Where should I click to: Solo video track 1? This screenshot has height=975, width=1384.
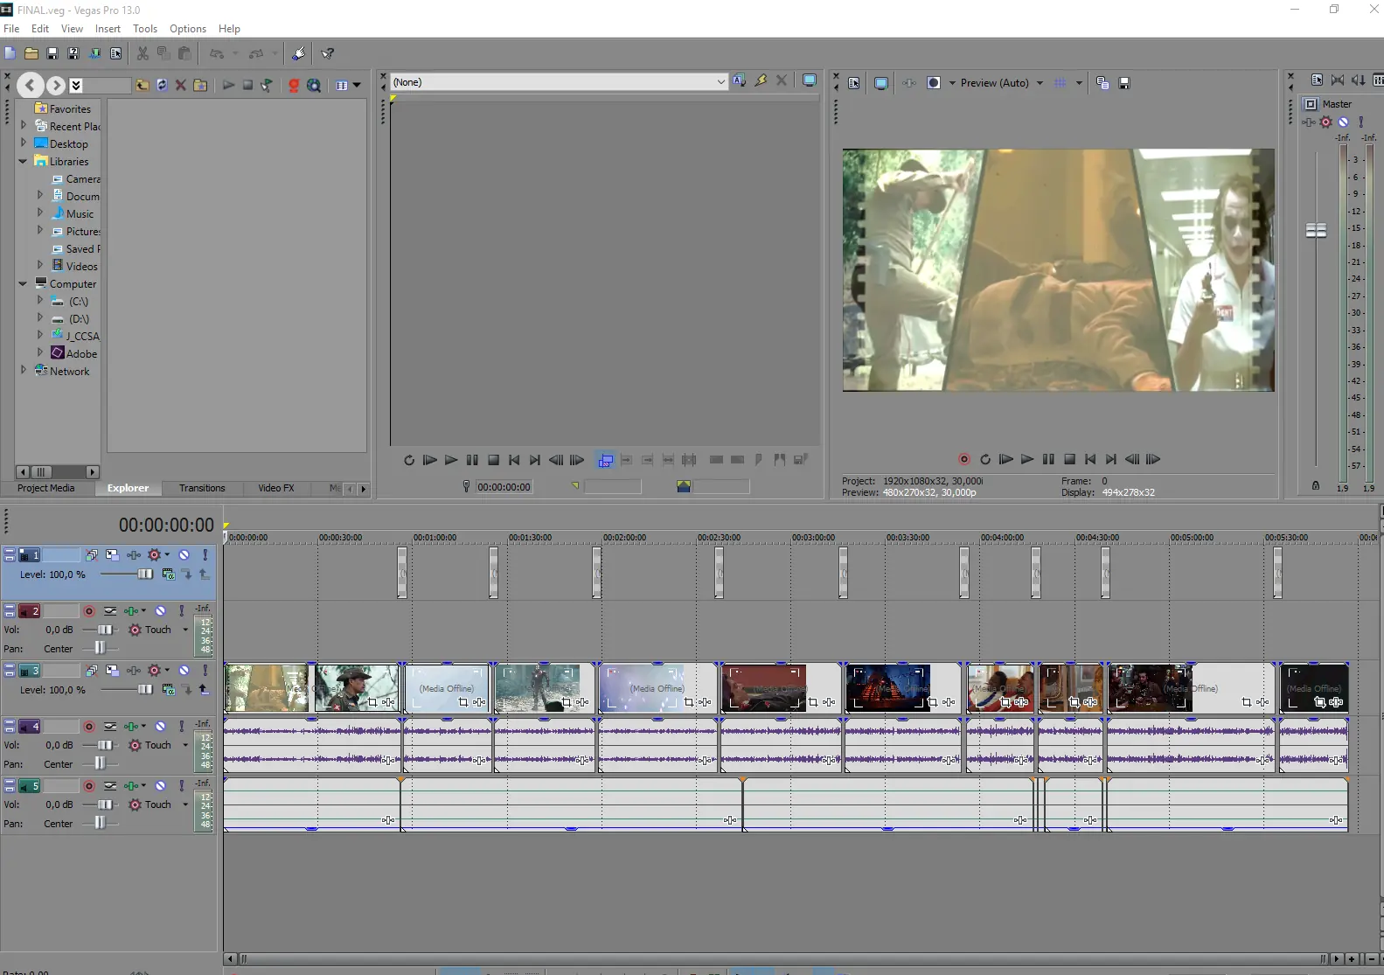point(205,554)
